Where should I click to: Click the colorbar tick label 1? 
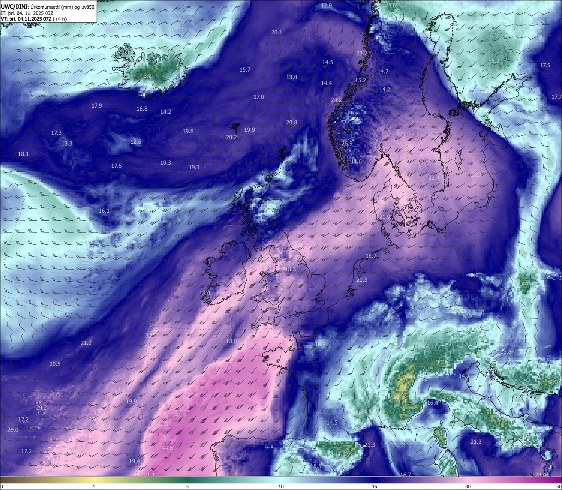(94, 486)
